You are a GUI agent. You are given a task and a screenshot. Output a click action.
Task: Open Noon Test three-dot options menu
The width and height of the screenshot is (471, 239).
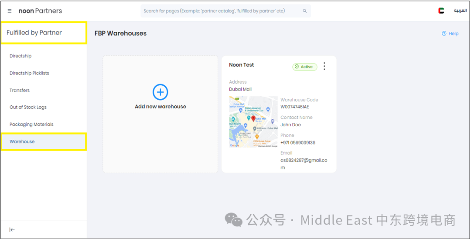[x=324, y=66]
